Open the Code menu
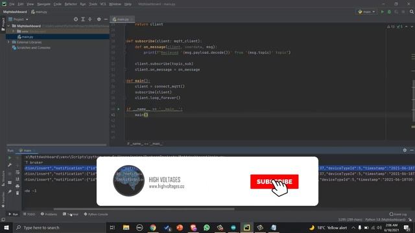Viewport: 415px width, 233px height. coord(57,5)
